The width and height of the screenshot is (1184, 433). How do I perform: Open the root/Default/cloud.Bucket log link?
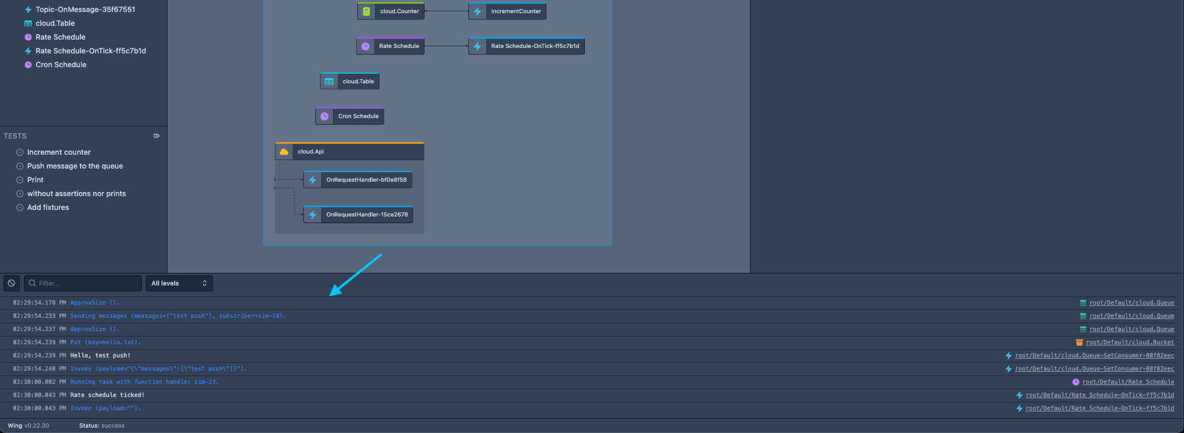(1129, 342)
